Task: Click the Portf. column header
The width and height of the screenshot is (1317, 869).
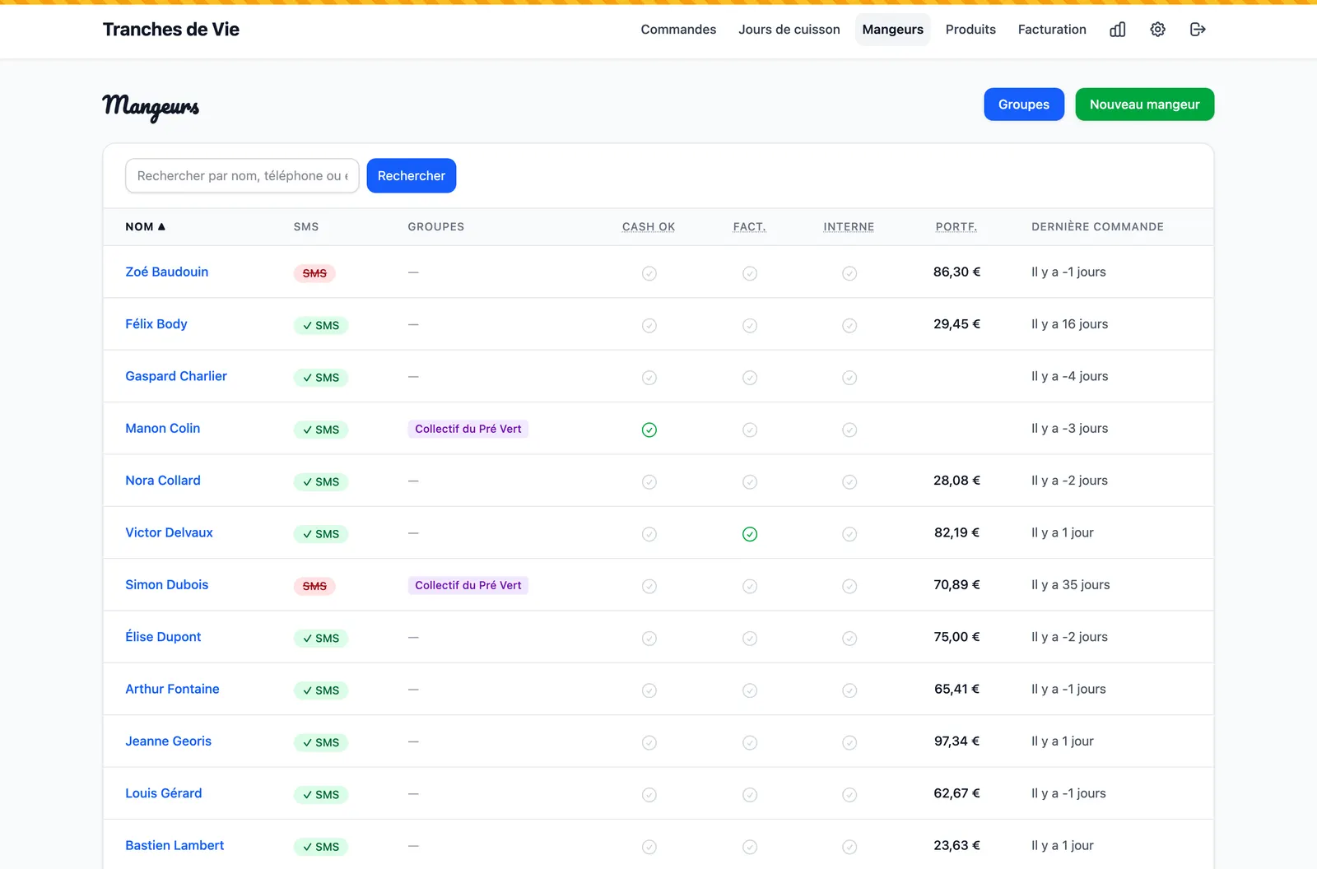Action: [x=956, y=226]
